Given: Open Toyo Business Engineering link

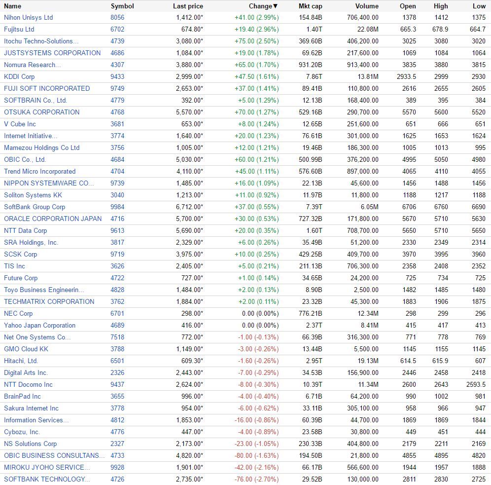Looking at the screenshot, I should tap(43, 290).
